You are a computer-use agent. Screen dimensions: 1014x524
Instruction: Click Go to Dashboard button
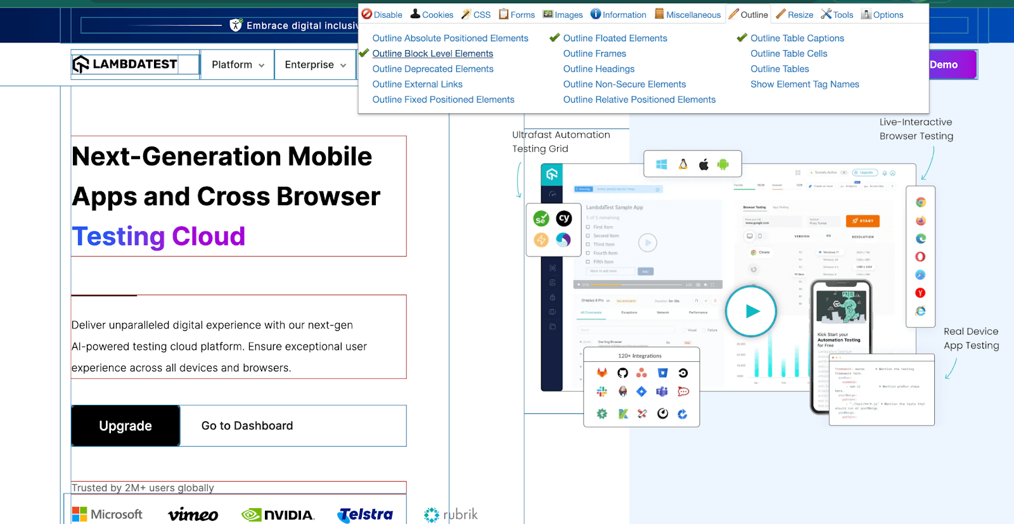(247, 426)
